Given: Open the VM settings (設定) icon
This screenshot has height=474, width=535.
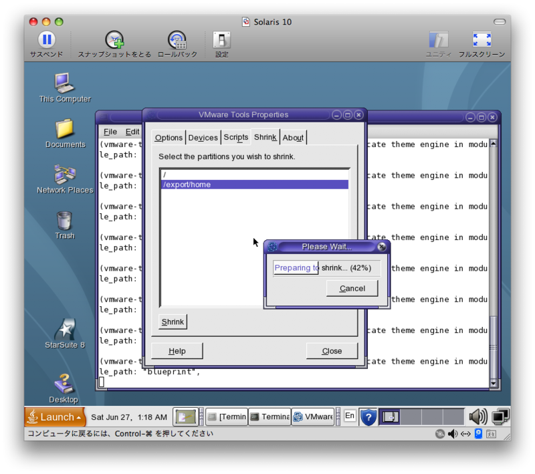Looking at the screenshot, I should pyautogui.click(x=222, y=40).
